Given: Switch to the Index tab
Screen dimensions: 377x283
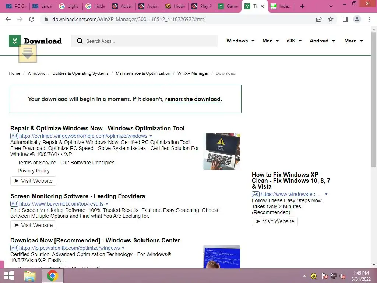Looking at the screenshot, I should point(281,6).
